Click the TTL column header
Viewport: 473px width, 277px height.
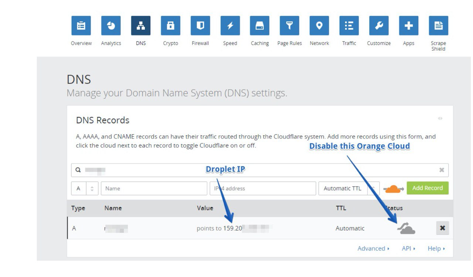[x=341, y=208]
